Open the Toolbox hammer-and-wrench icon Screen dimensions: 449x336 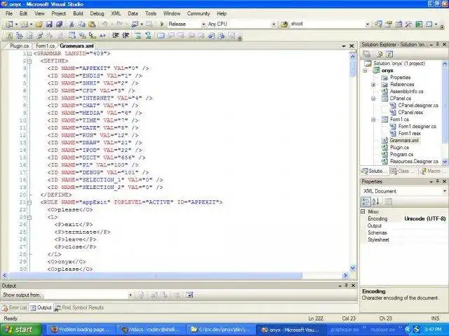pyautogui.click(x=408, y=24)
